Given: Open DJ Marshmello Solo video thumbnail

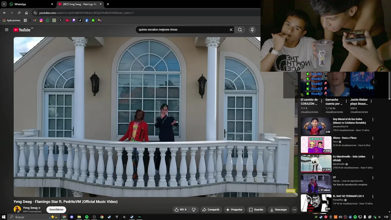Looking at the screenshot, I should (316, 163).
